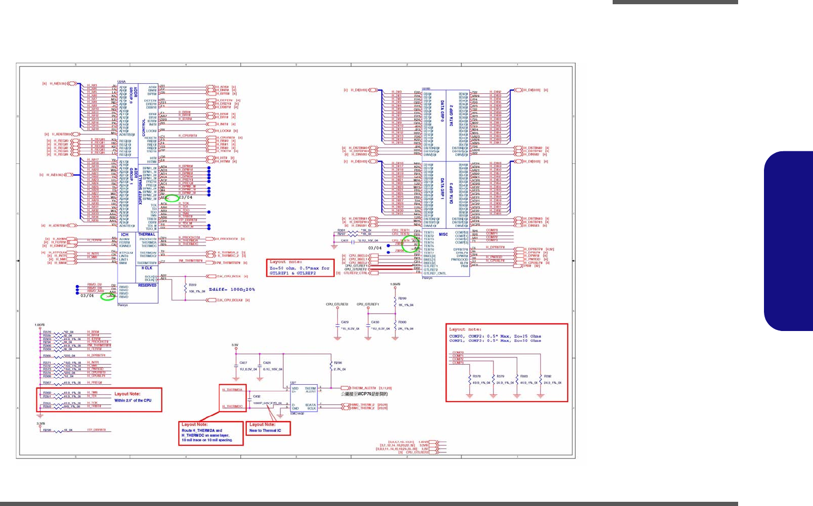Select the R299 resistor under 1.05VS
The width and height of the screenshot is (813, 506).
395,301
